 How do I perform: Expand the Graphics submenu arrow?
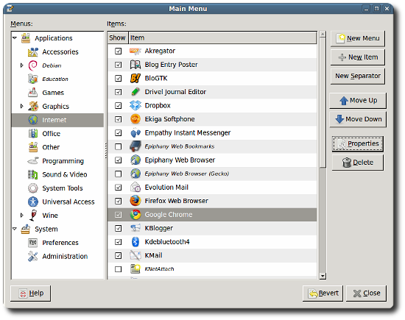click(x=22, y=107)
